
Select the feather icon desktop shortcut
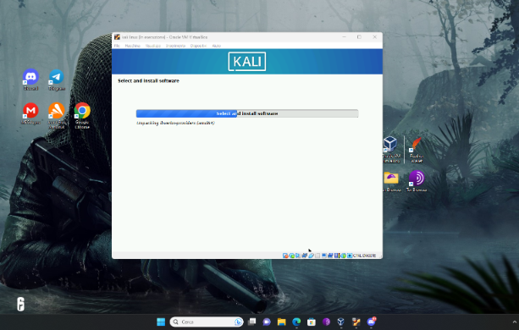click(417, 150)
